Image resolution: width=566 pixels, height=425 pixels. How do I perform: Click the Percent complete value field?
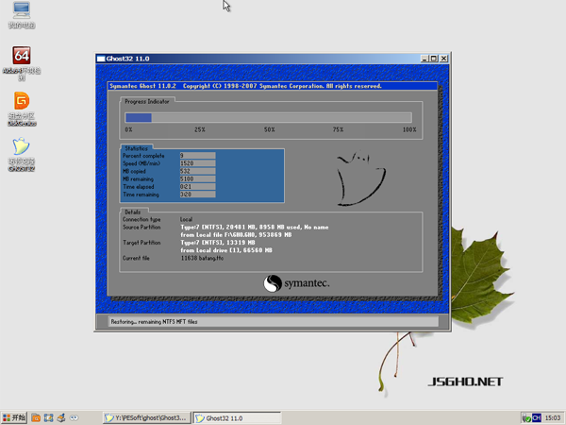click(x=197, y=156)
